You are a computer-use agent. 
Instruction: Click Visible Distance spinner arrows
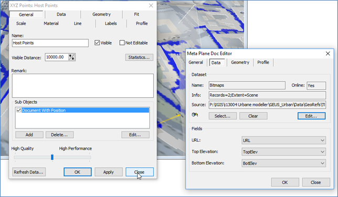71,57
